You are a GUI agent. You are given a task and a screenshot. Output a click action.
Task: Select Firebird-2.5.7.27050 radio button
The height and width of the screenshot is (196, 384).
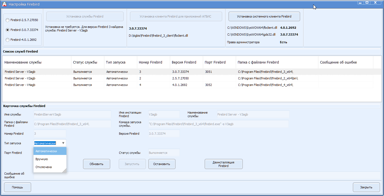(x=22, y=20)
